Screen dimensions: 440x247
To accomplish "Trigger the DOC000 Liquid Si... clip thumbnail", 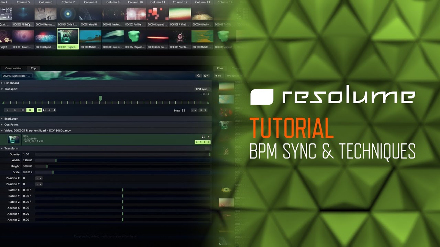I will [113, 36].
